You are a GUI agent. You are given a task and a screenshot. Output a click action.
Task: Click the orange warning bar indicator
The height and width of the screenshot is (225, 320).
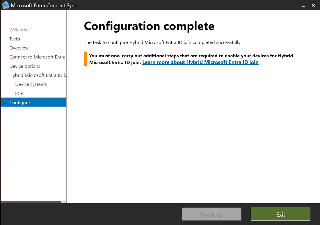85,59
